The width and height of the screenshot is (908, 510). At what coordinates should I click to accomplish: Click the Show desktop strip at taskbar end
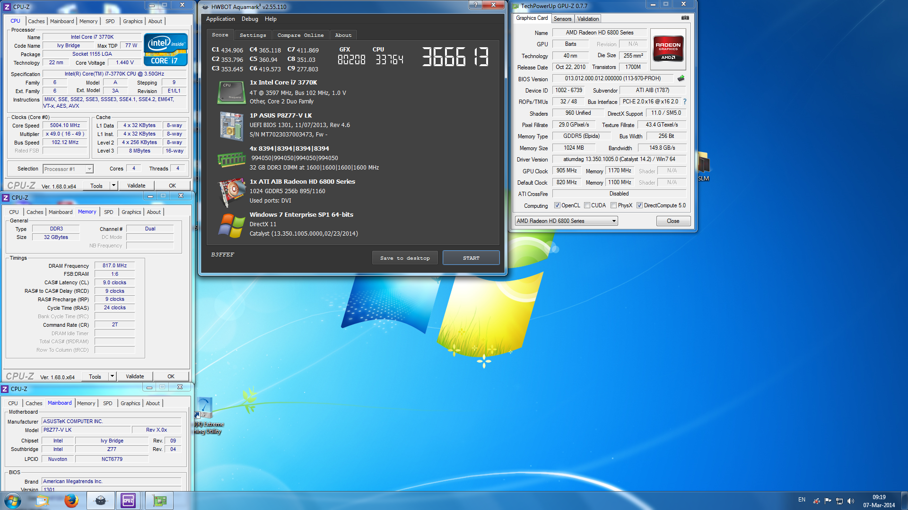(904, 501)
